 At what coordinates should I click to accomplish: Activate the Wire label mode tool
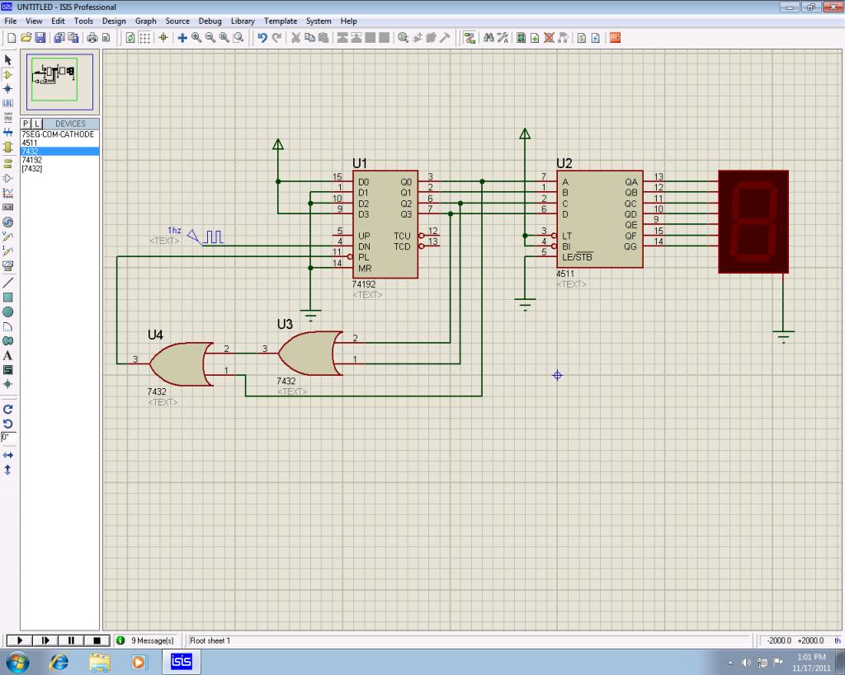pos(8,102)
